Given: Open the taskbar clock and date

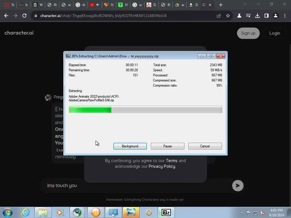Looking at the screenshot, I should pyautogui.click(x=277, y=213).
